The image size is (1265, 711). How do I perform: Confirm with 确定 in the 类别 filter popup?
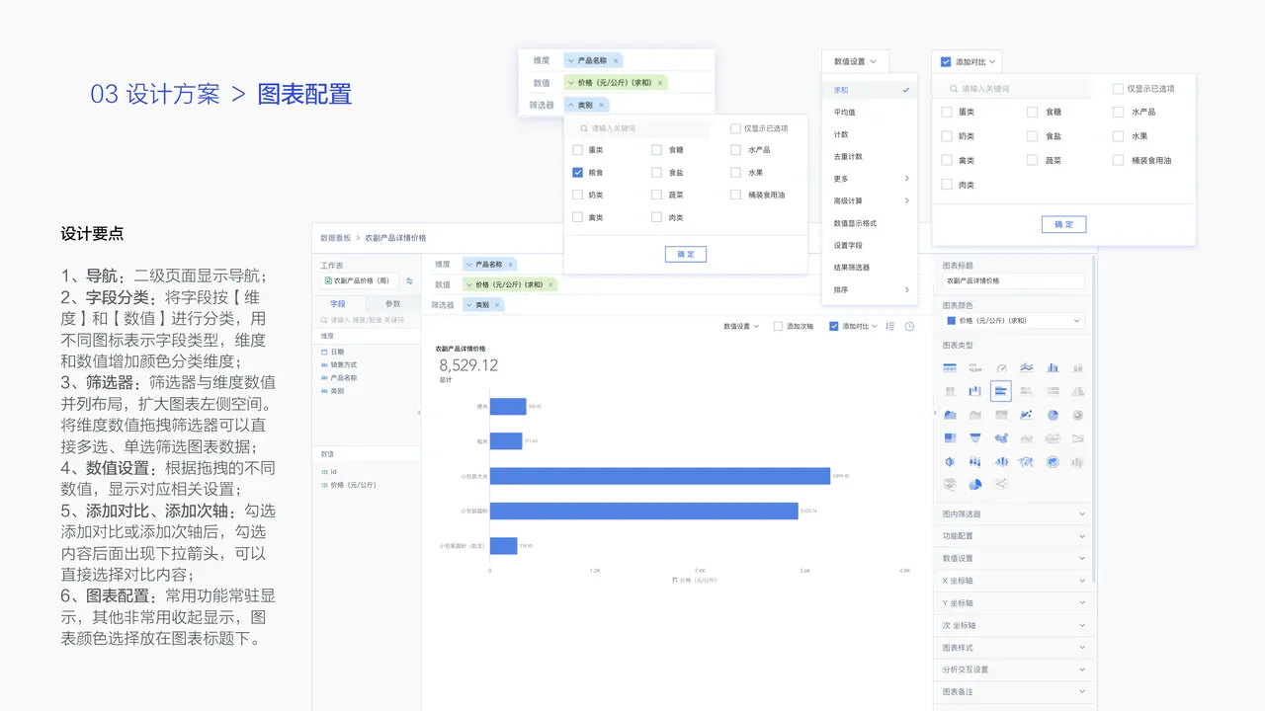pyautogui.click(x=686, y=255)
